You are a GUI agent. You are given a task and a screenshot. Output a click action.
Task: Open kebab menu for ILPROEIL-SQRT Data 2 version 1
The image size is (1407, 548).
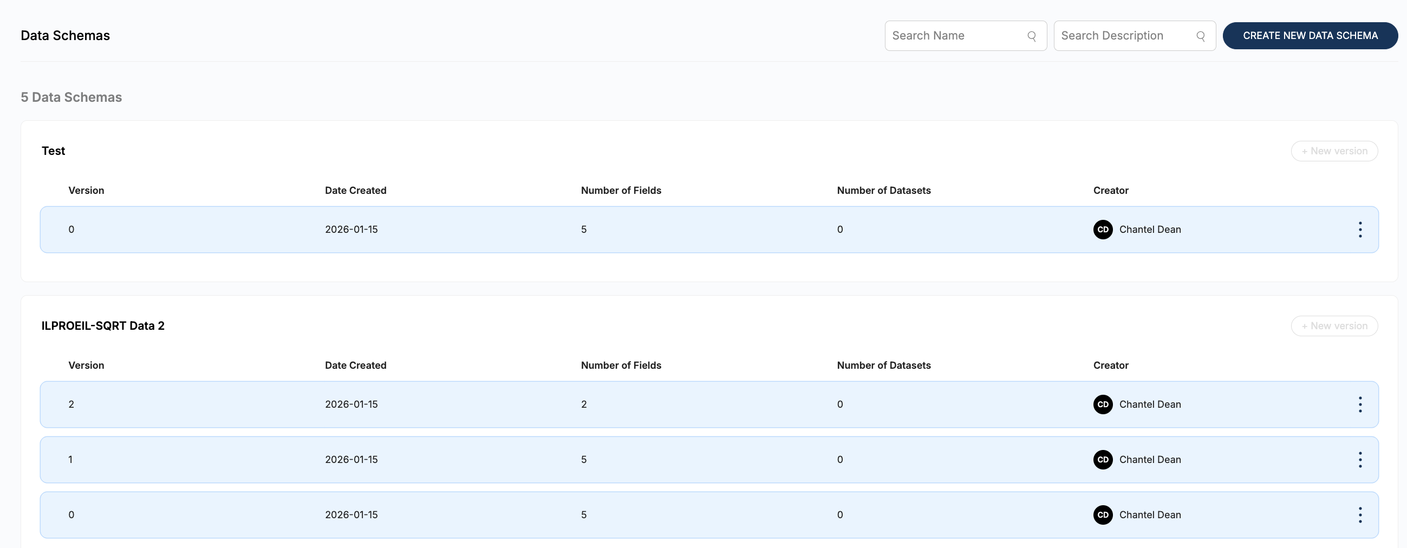(x=1360, y=460)
